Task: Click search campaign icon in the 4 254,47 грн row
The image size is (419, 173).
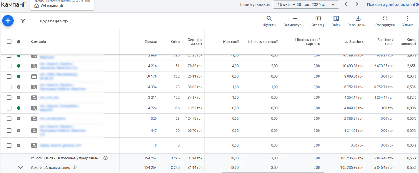Action: pos(34,97)
